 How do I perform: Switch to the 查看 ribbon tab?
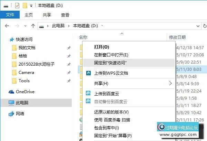65,15
